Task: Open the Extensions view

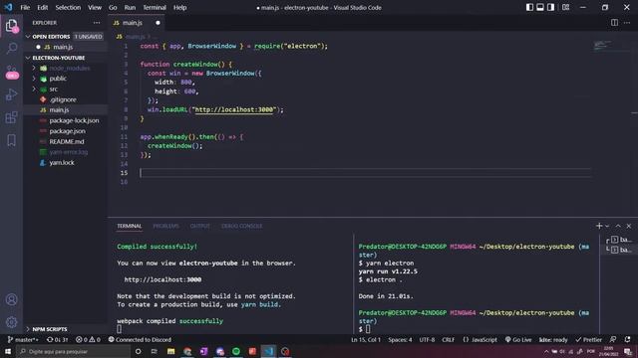Action: (11, 117)
